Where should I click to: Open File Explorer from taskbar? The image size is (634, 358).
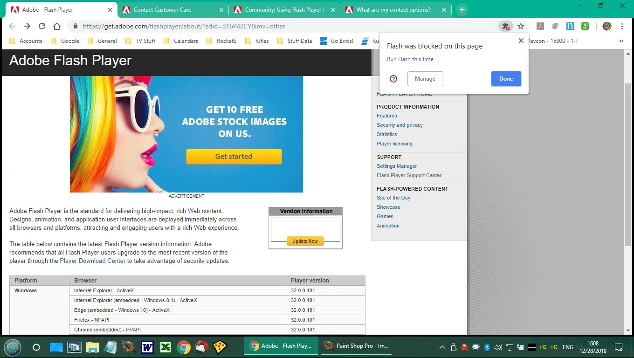[x=93, y=347]
